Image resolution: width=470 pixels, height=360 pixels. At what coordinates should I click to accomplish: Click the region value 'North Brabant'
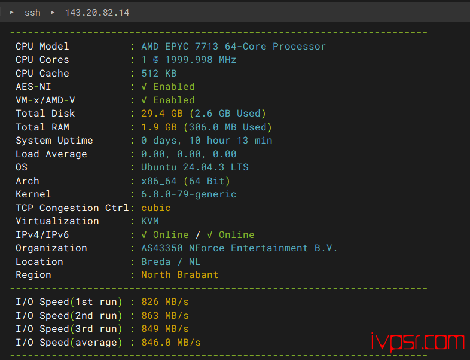pyautogui.click(x=180, y=275)
